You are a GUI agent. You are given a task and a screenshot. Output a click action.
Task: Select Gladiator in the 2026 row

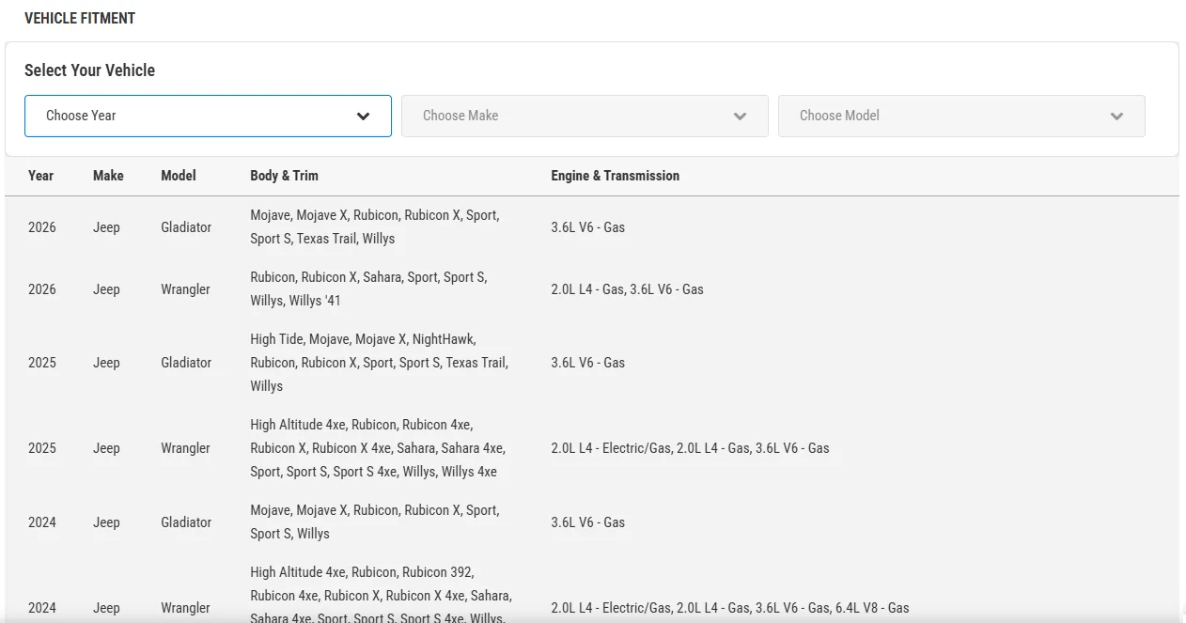click(x=186, y=227)
